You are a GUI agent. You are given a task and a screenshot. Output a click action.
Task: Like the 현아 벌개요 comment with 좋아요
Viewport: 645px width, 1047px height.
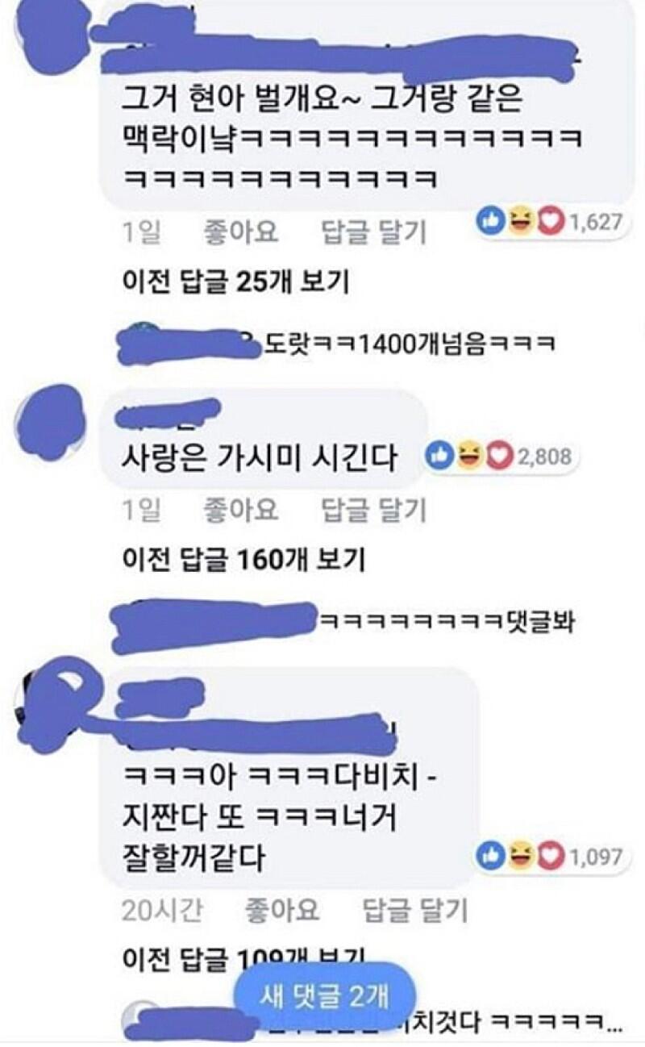[238, 233]
